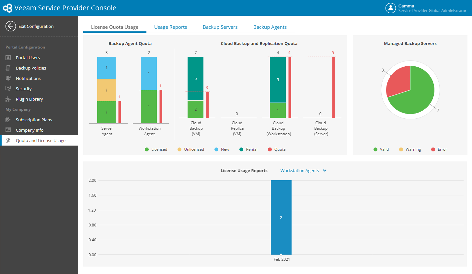The image size is (472, 274).
Task: Click Server Agent unlicensed yellow segment
Action: click(x=106, y=90)
